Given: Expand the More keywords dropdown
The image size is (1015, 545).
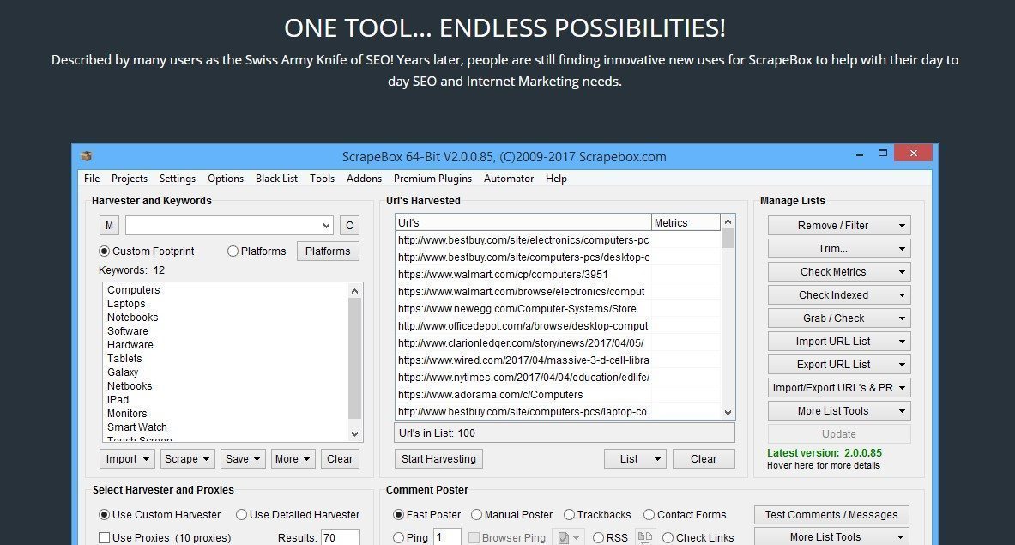Looking at the screenshot, I should click(x=293, y=459).
